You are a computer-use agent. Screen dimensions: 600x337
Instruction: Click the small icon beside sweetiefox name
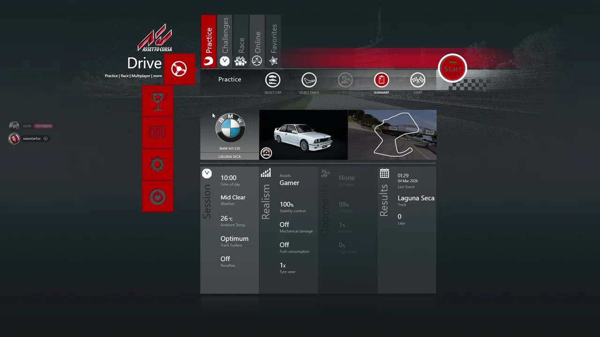pyautogui.click(x=45, y=139)
